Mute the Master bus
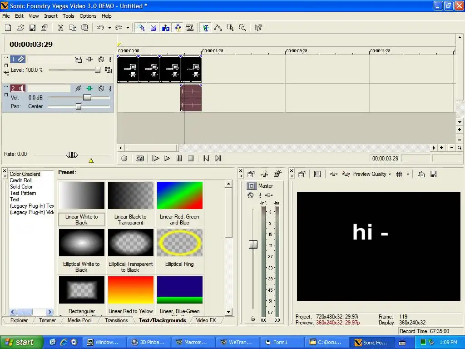The height and width of the screenshot is (349, 465). point(251,195)
